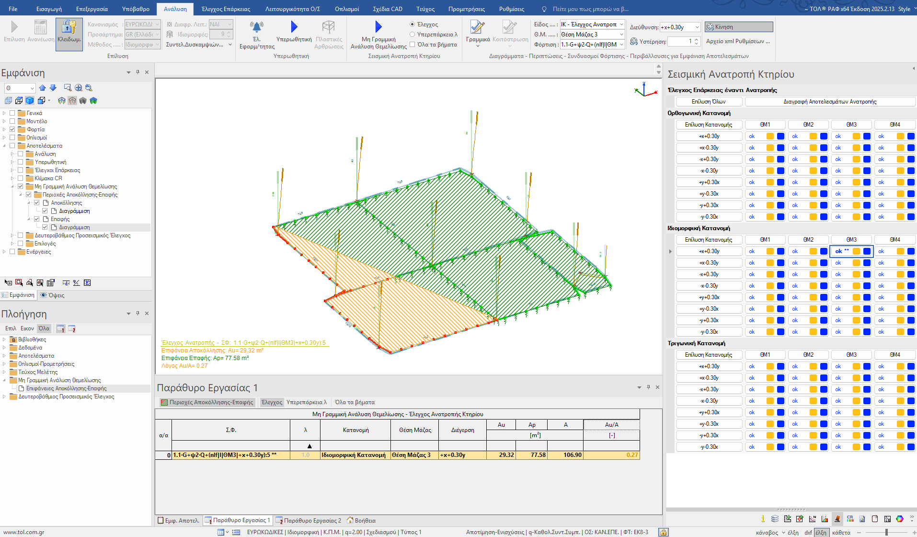Select the solid blue cube view
Screen dimensions: 917x537
30,101
